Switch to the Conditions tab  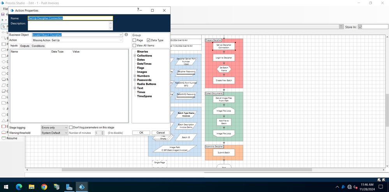[x=38, y=46]
